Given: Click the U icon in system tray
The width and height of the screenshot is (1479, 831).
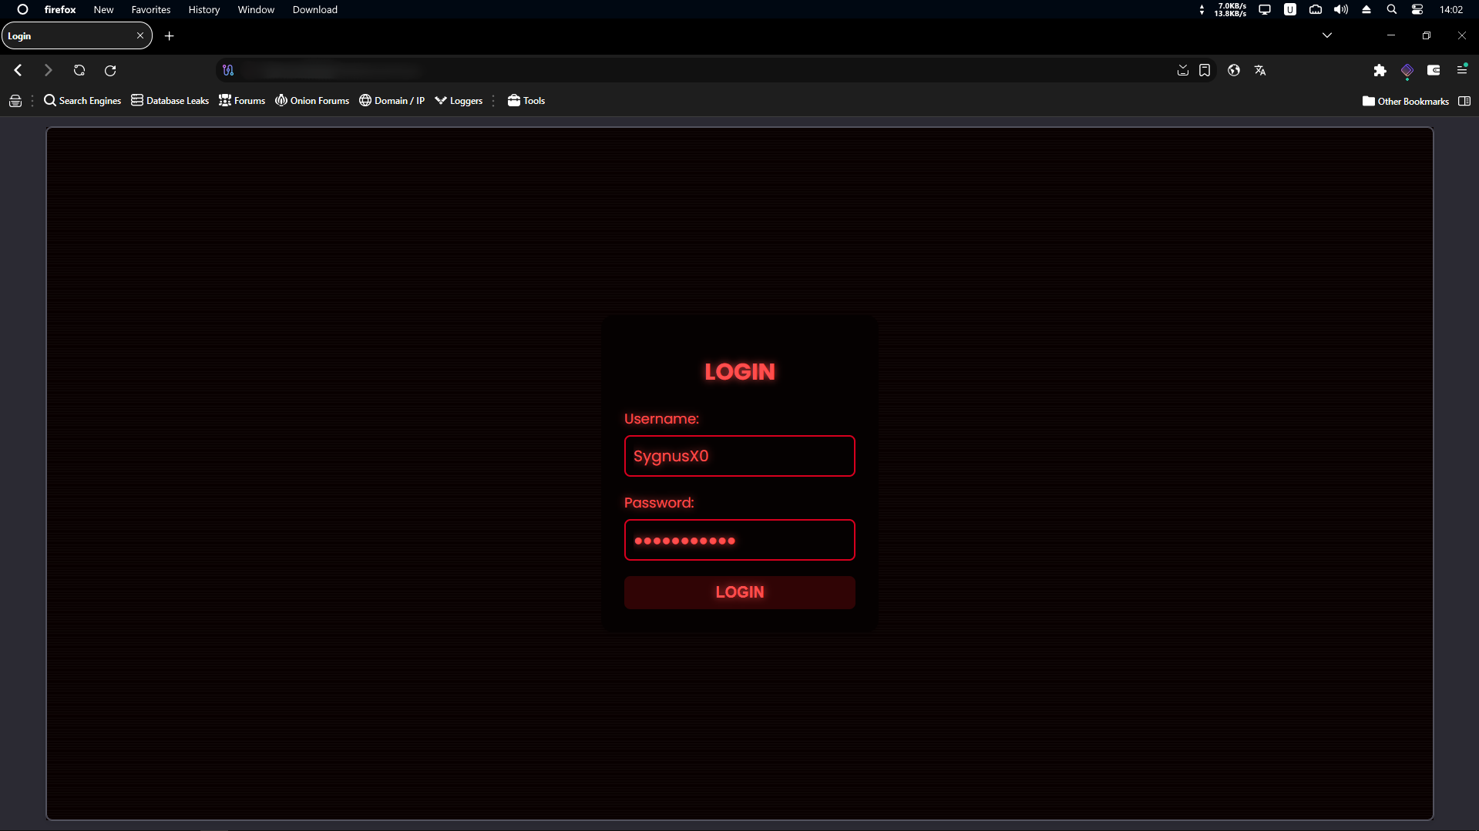Looking at the screenshot, I should 1290,9.
